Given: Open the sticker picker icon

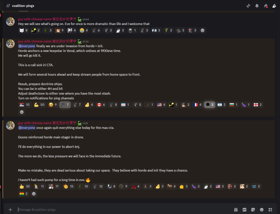Looking at the screenshot, I should tap(253, 210).
